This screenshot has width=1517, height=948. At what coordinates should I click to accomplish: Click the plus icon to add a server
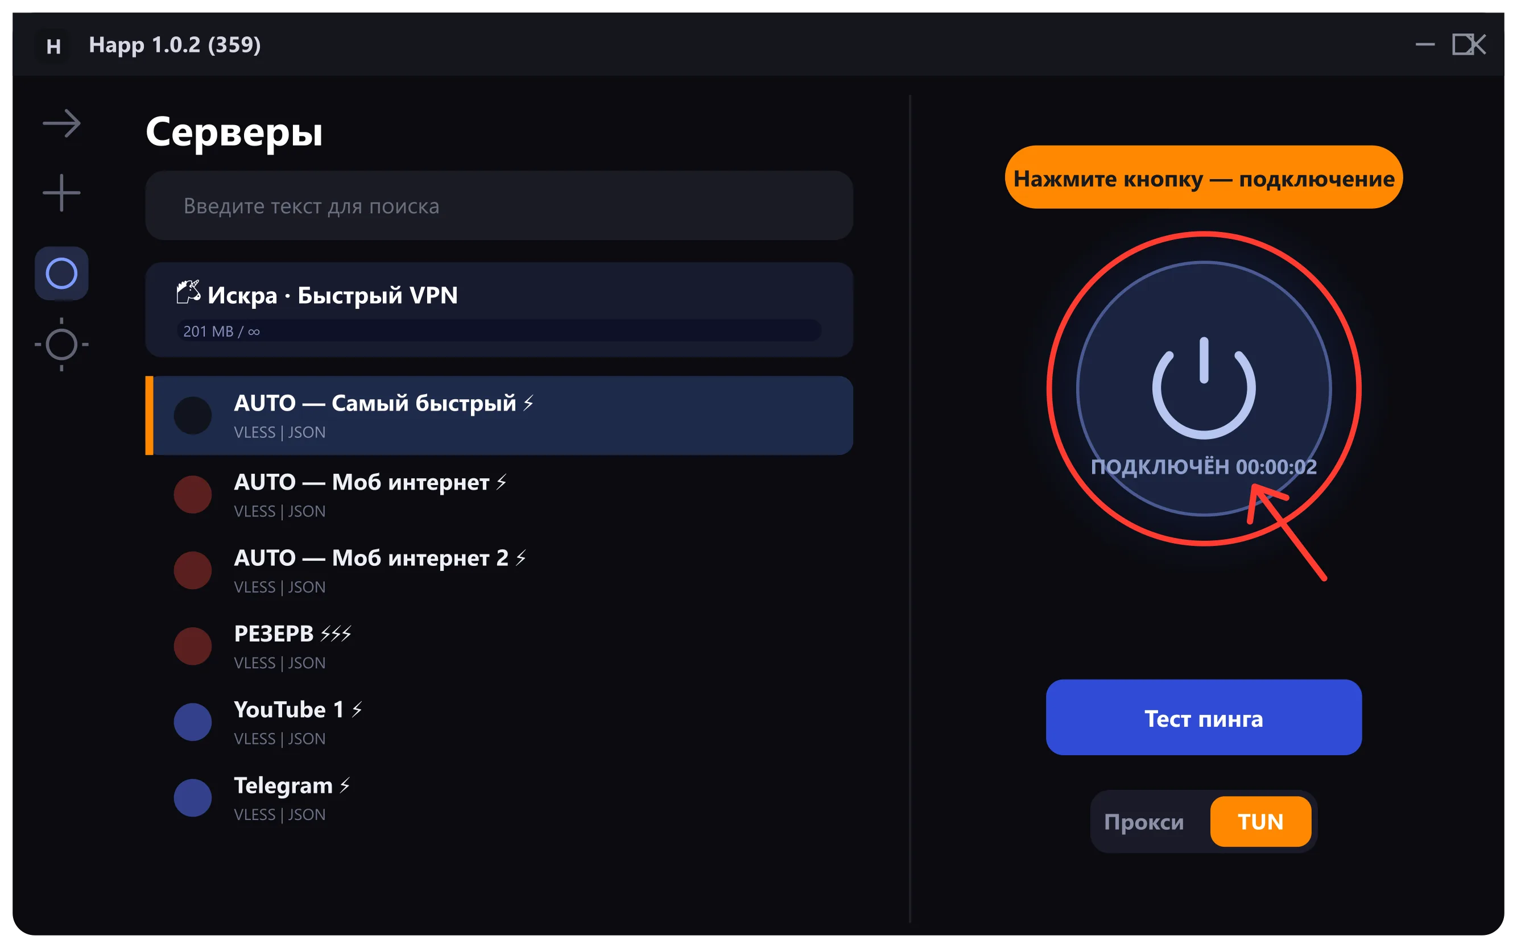click(x=61, y=192)
